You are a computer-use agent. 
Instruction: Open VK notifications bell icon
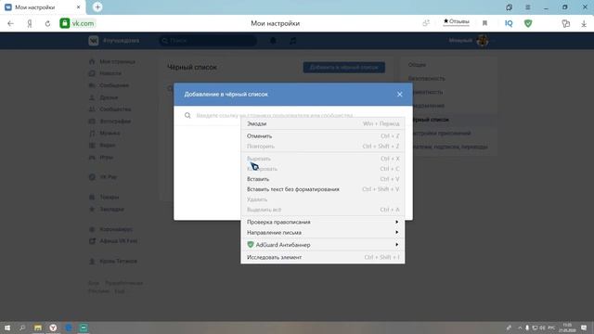(x=273, y=41)
